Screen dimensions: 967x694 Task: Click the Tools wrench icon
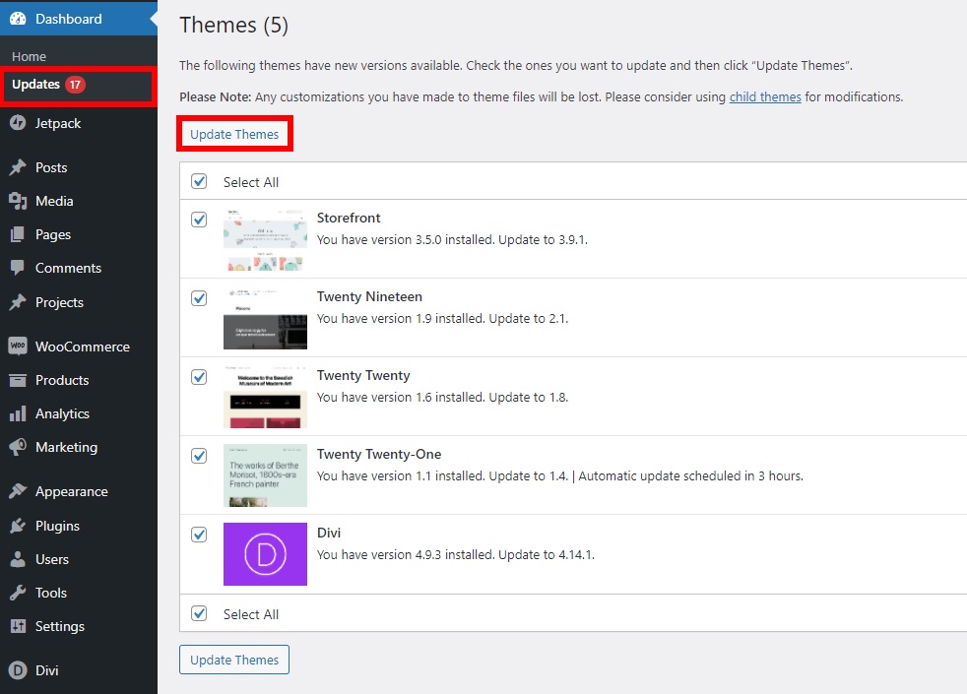click(x=18, y=593)
